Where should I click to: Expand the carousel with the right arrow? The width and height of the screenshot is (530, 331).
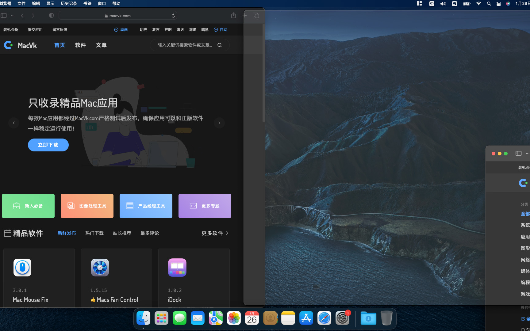[219, 123]
